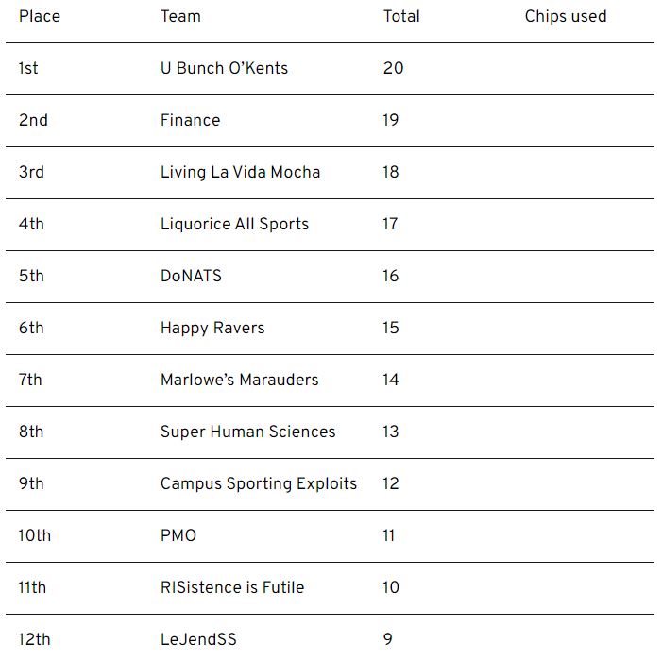Click the Chips used column header
The image size is (662, 660).
point(566,16)
